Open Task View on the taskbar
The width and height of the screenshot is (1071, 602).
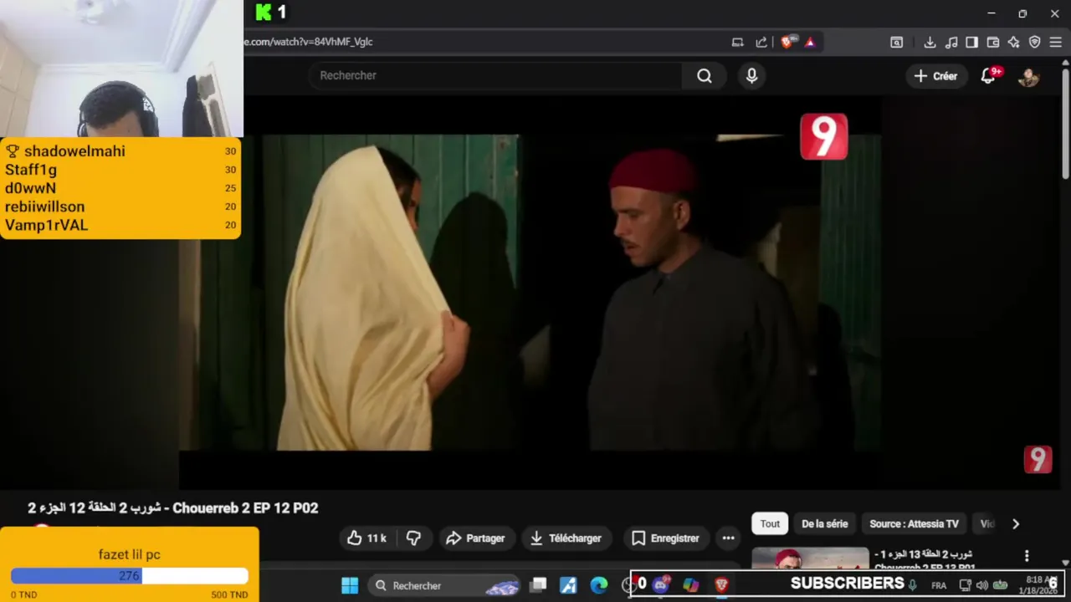(538, 585)
